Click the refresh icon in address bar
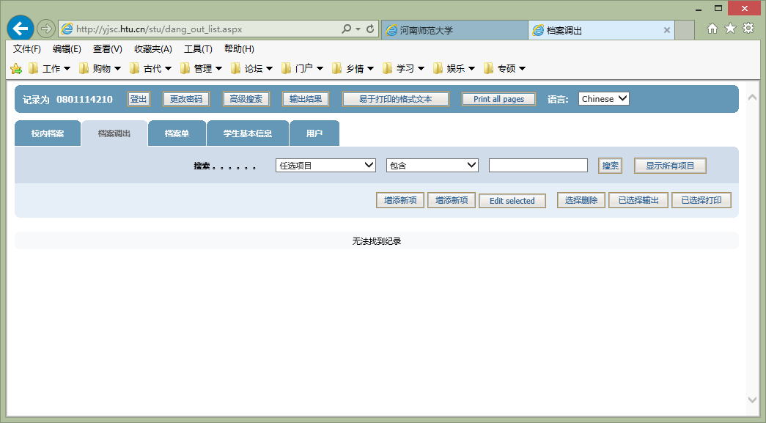 371,29
